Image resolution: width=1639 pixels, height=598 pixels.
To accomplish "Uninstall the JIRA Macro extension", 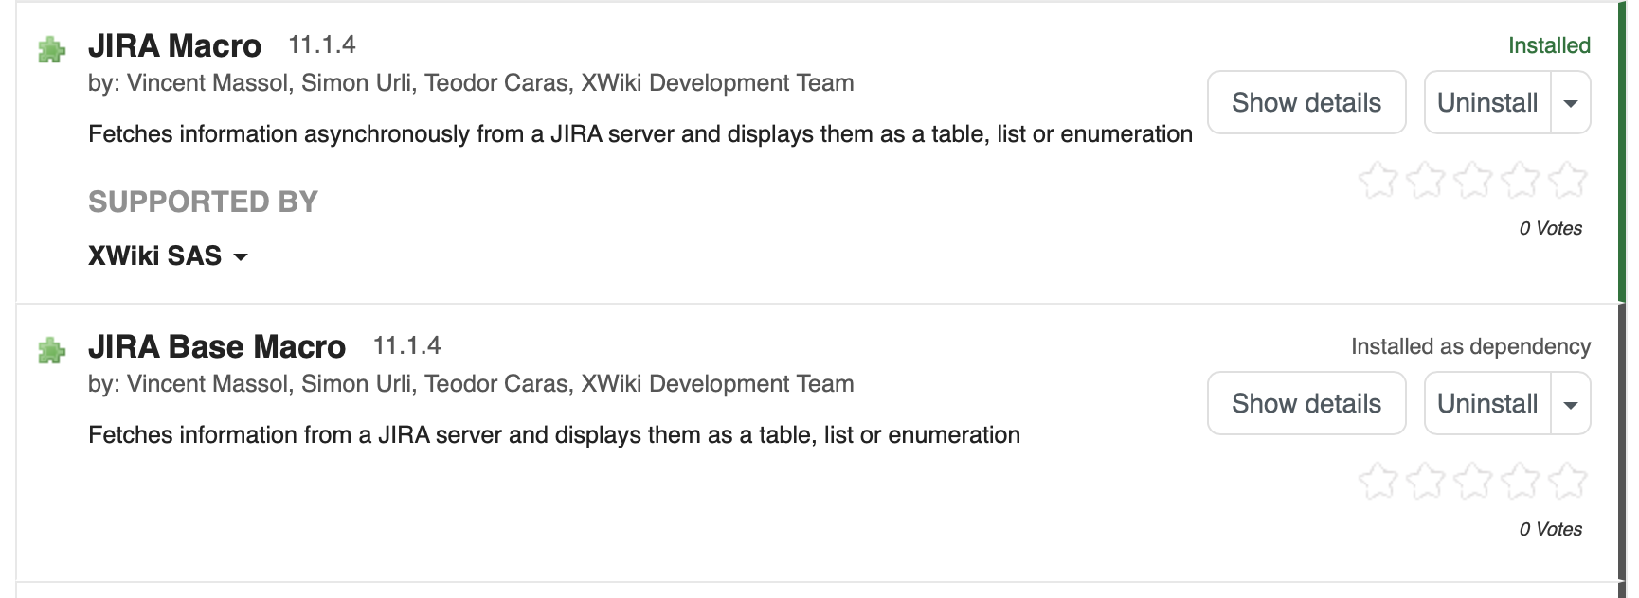I will (1486, 102).
